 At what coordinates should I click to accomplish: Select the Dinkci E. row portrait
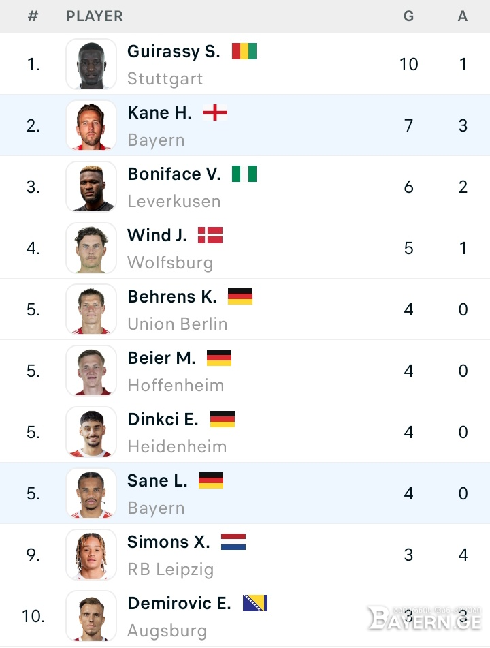[x=91, y=432]
